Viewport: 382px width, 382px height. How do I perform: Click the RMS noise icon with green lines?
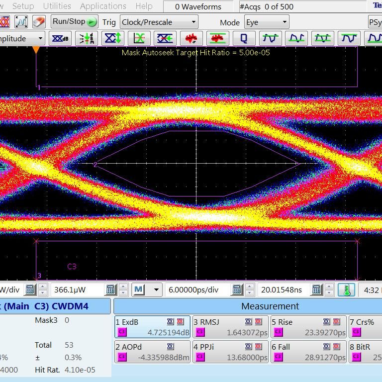(x=218, y=38)
